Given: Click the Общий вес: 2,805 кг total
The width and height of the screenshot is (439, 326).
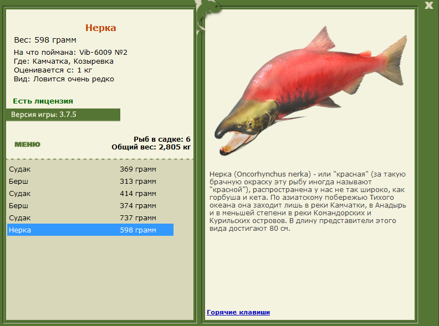Looking at the screenshot, I should 151,147.
